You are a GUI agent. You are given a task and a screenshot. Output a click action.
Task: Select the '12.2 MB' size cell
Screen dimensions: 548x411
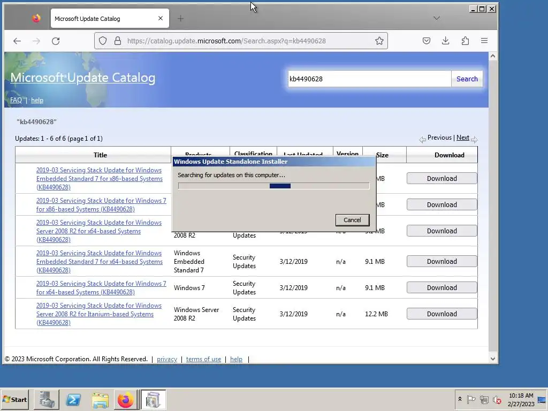(x=376, y=314)
